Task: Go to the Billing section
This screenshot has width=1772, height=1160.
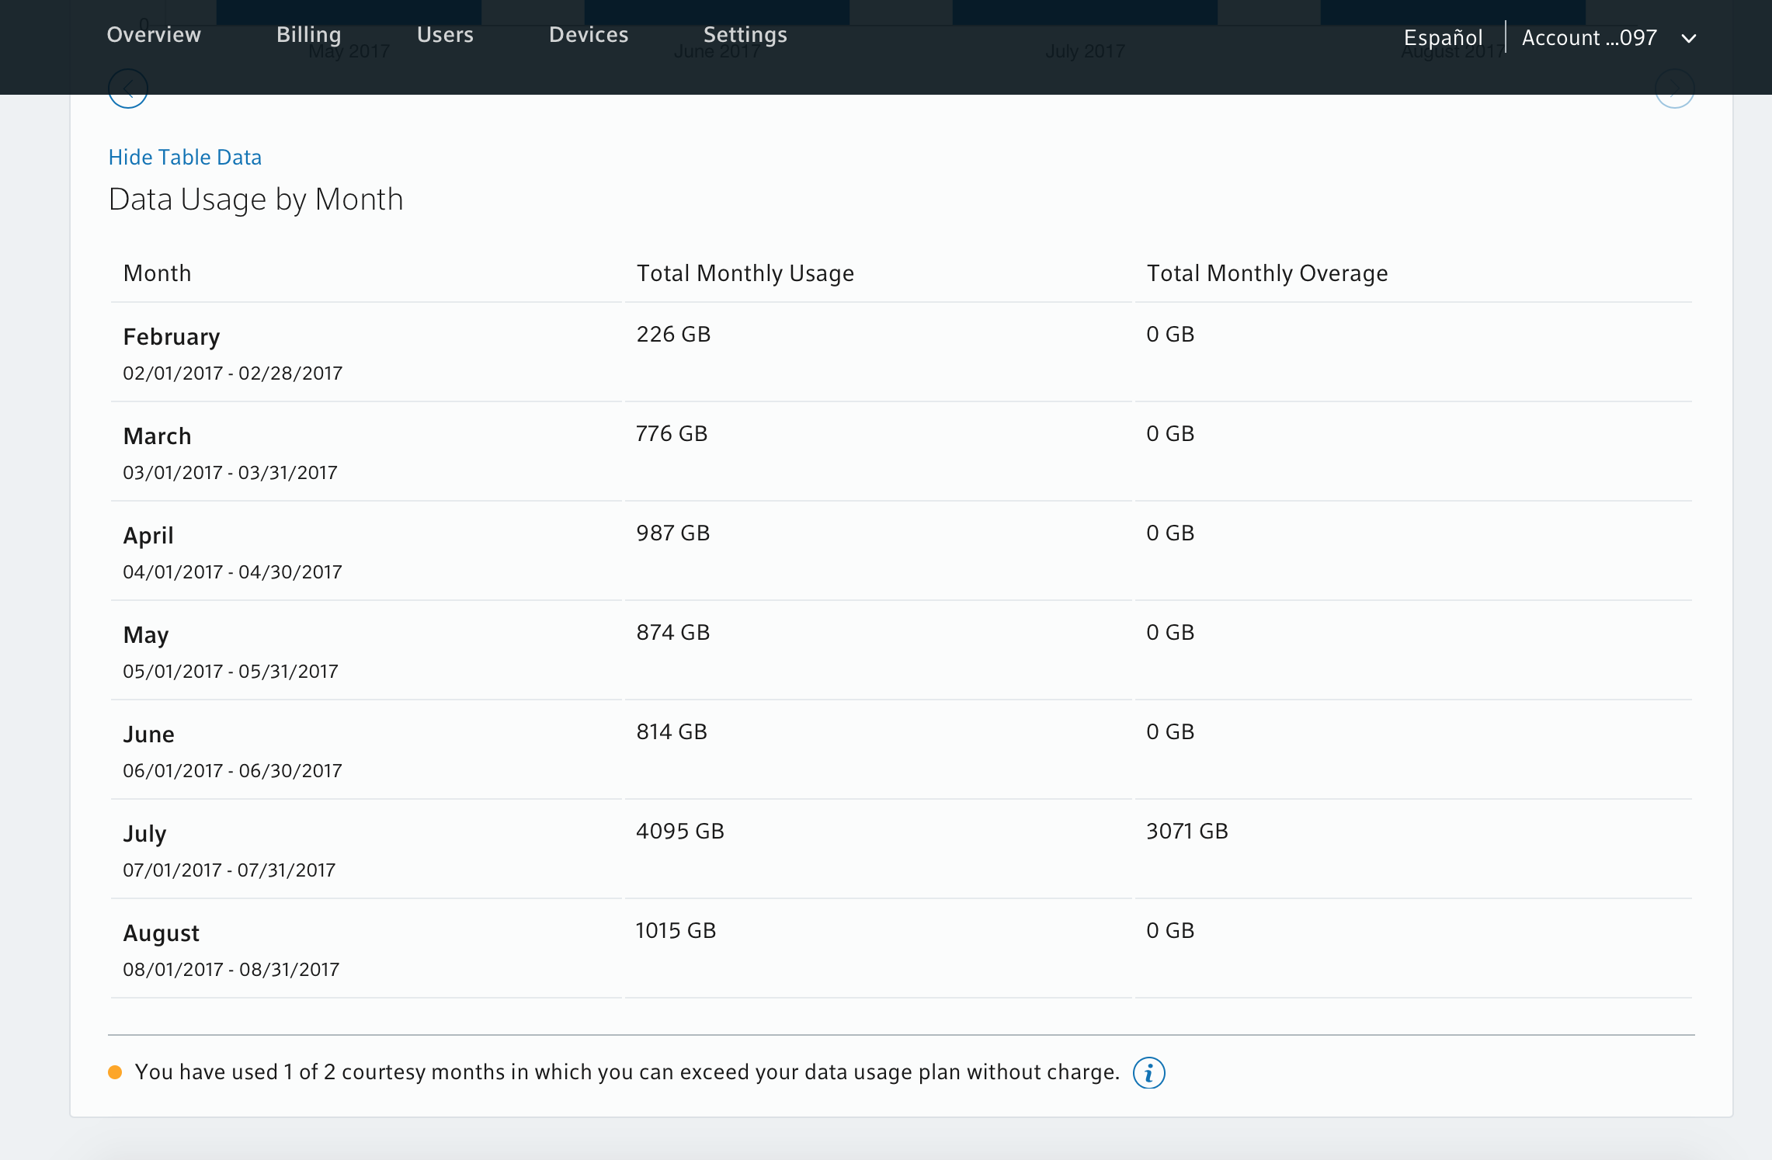Action: pos(308,35)
